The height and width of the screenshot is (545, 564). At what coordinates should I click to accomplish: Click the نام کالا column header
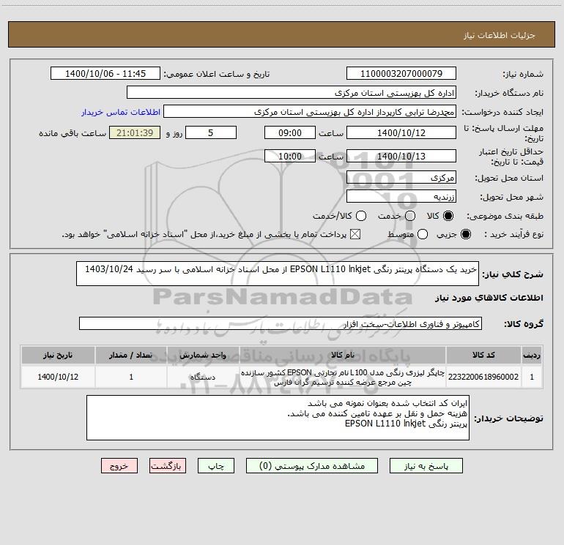[343, 355]
